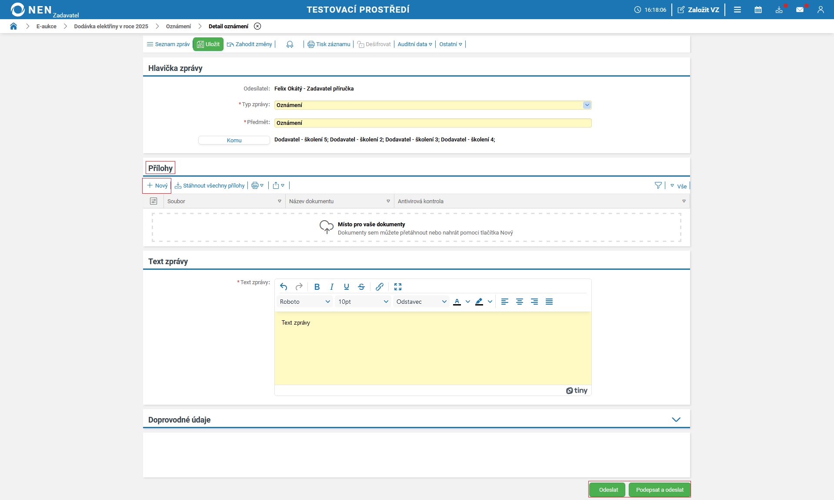Click the Komu recipients button
The width and height of the screenshot is (834, 500).
click(234, 140)
